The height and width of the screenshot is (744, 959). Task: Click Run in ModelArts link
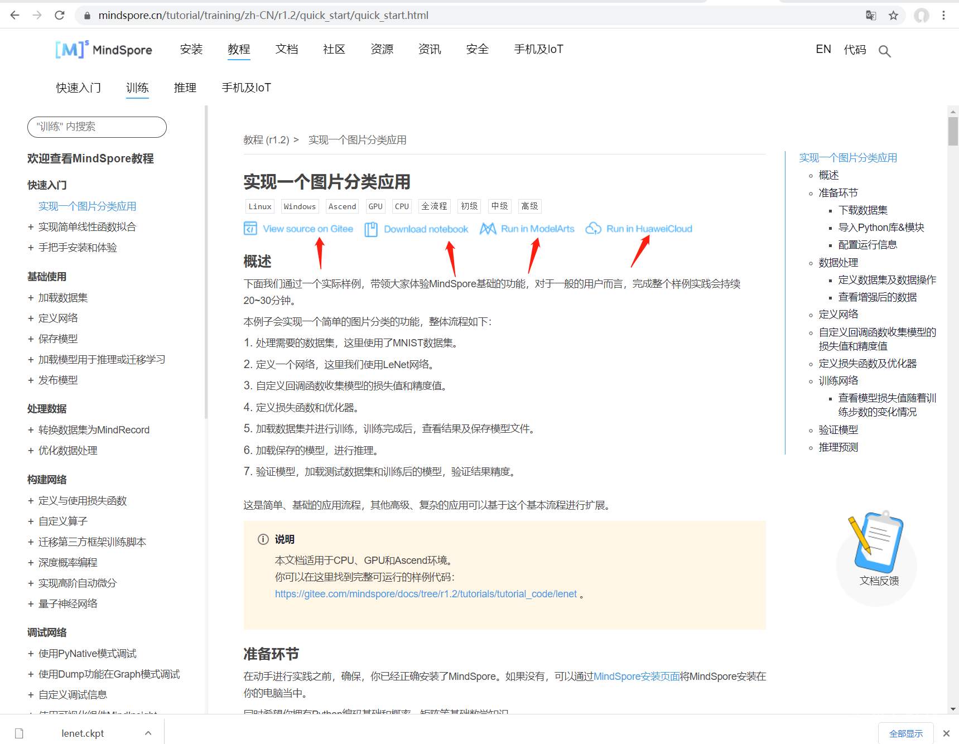coord(538,229)
